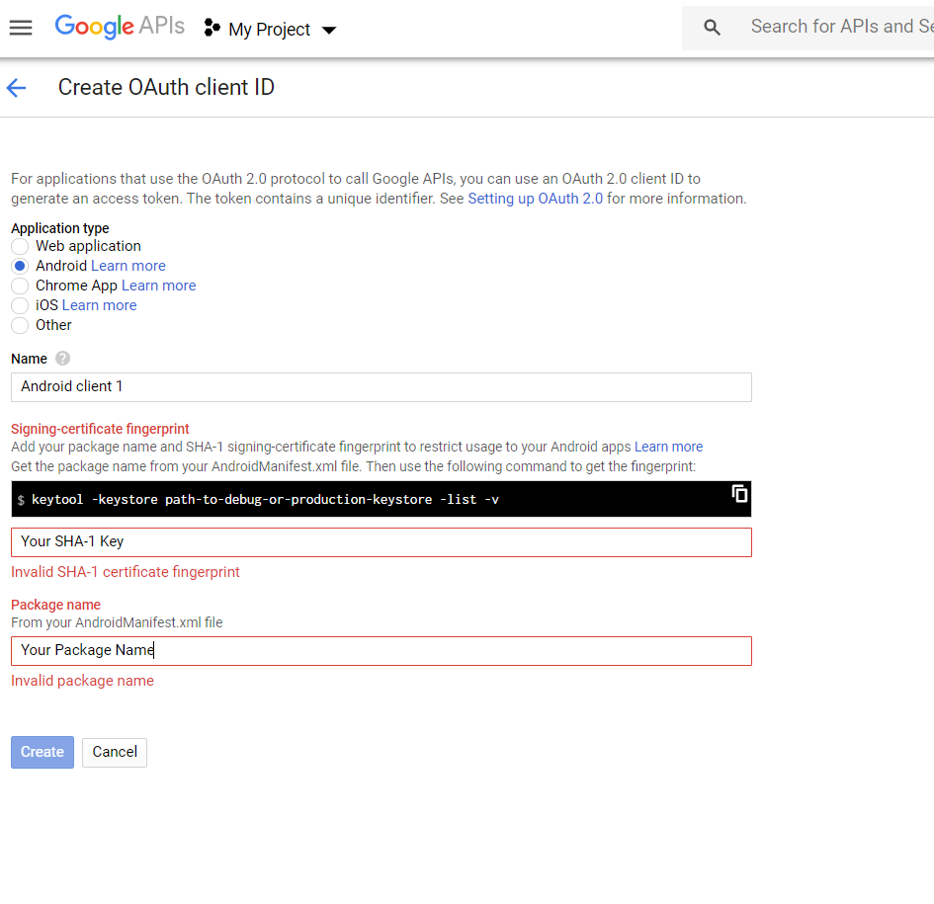
Task: Click the red Package name label
Action: [56, 605]
